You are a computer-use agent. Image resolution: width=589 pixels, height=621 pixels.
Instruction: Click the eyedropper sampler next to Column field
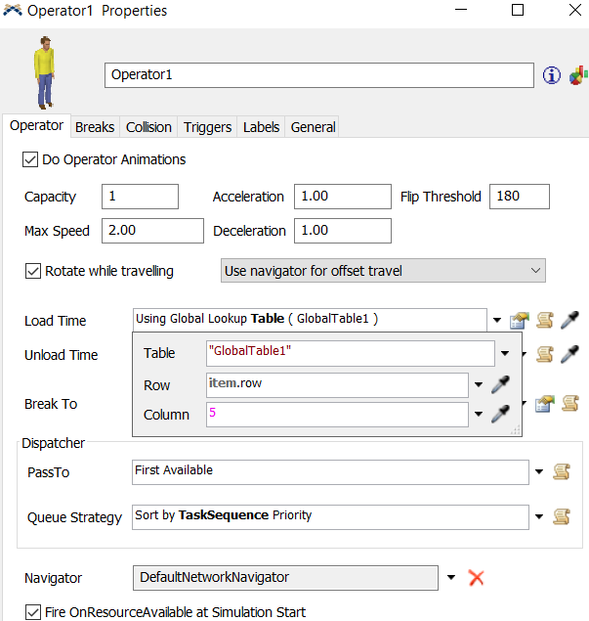point(500,415)
